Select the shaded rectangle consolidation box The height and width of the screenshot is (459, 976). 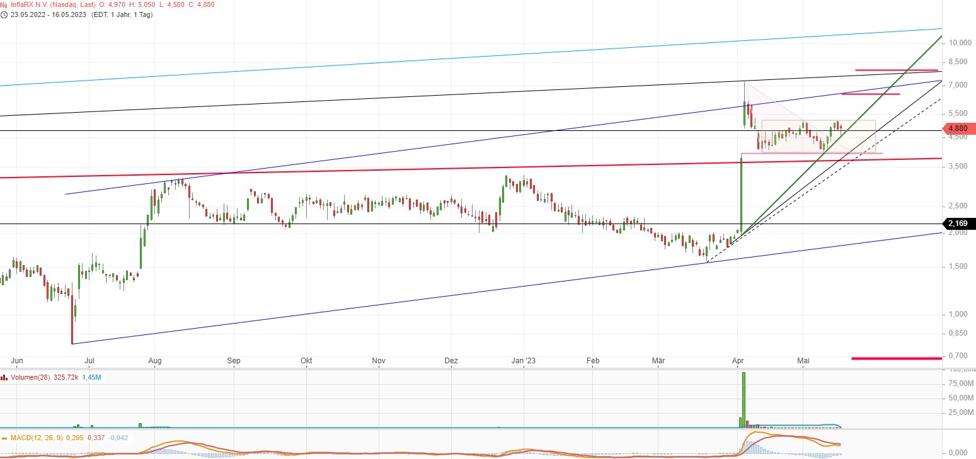819,135
